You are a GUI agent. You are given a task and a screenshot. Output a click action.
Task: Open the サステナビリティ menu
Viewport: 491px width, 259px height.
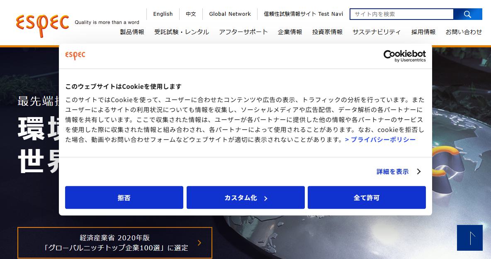coord(377,32)
